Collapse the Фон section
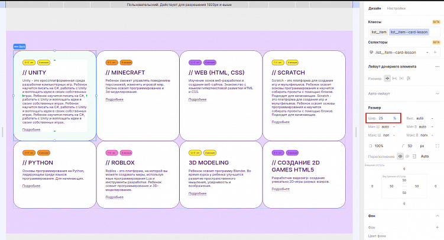The width and height of the screenshot is (444, 240). point(437,216)
